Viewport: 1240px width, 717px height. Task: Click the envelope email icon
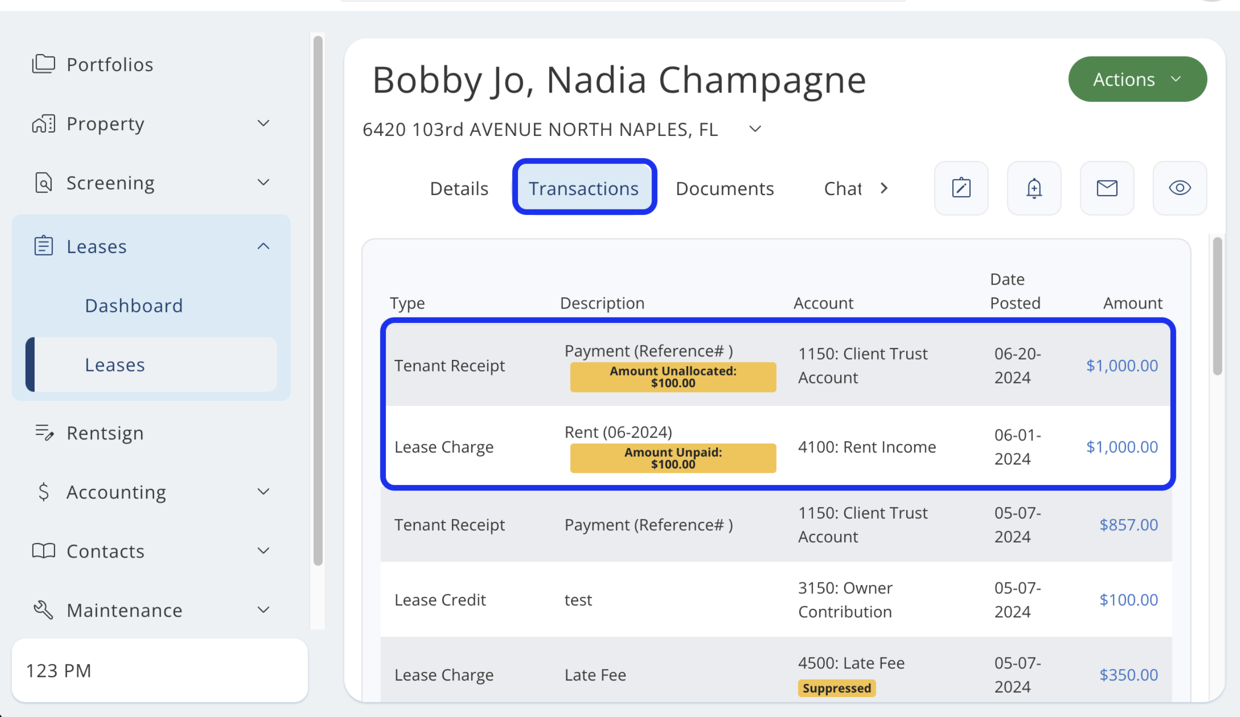pos(1107,188)
